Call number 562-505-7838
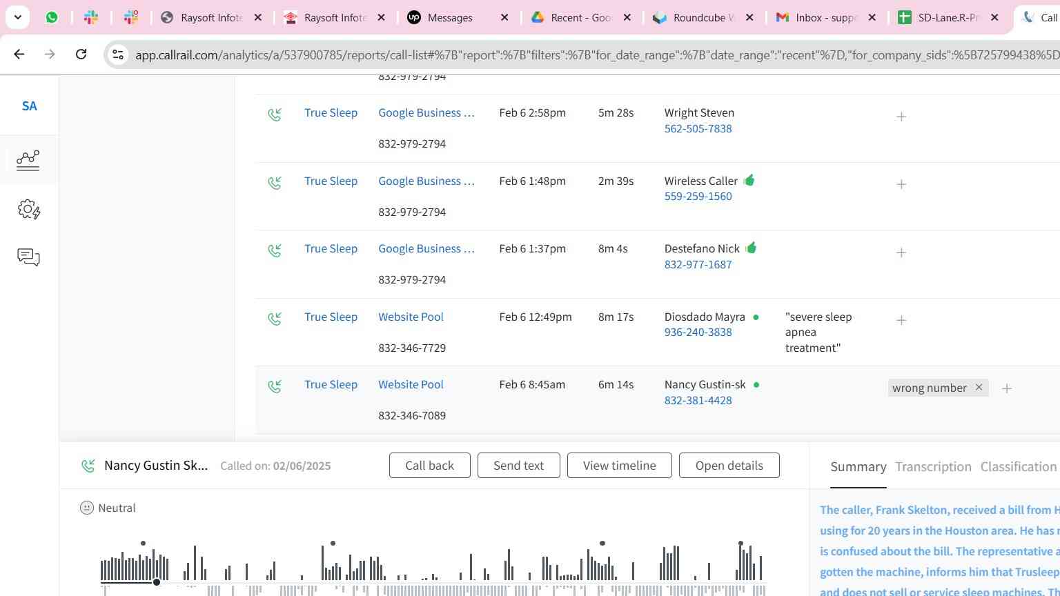1060x596 pixels. 698,128
